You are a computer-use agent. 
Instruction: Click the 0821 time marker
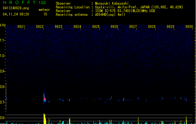21,26
